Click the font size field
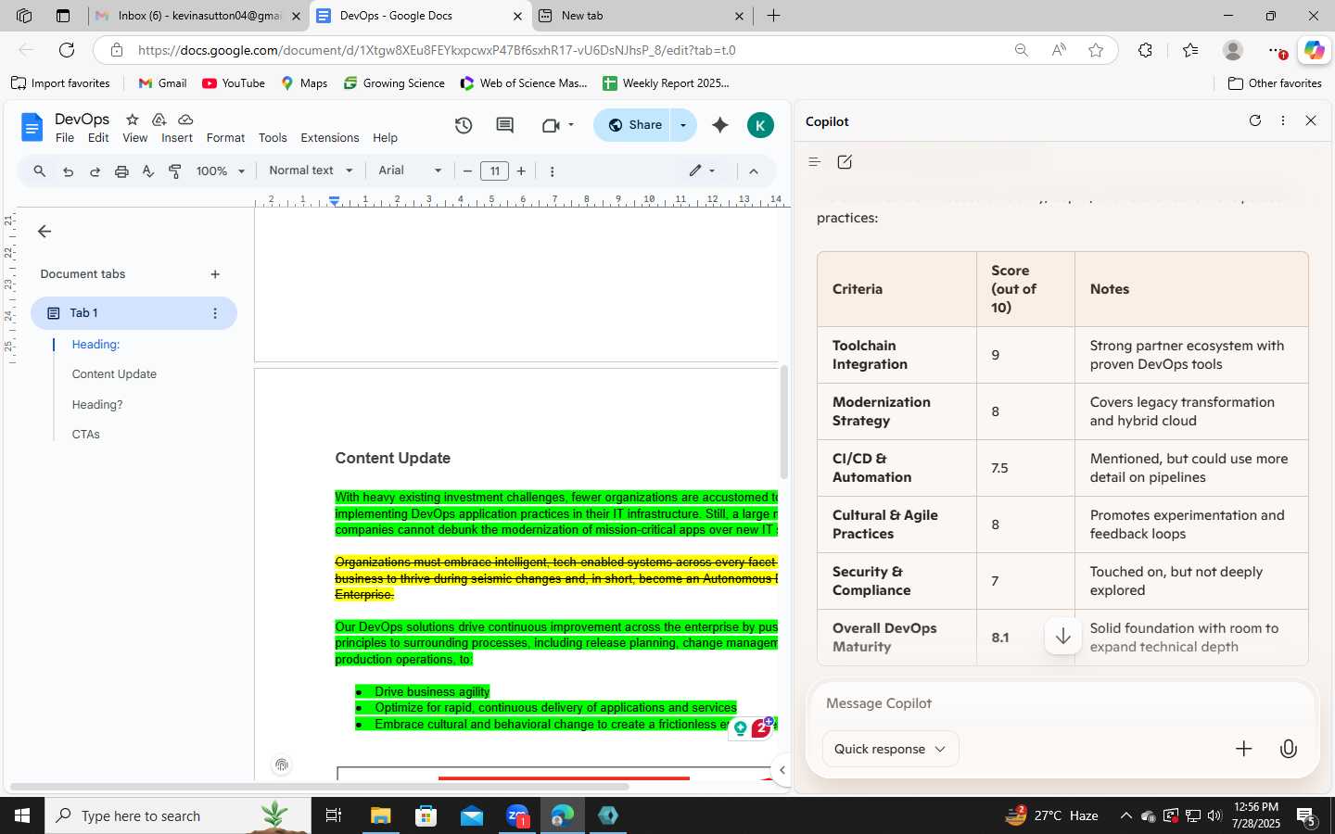 [494, 171]
